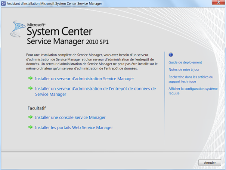Image resolution: width=226 pixels, height=170 pixels.
Task: Open 'Recherche dans les articles du support technique'
Action: click(191, 79)
